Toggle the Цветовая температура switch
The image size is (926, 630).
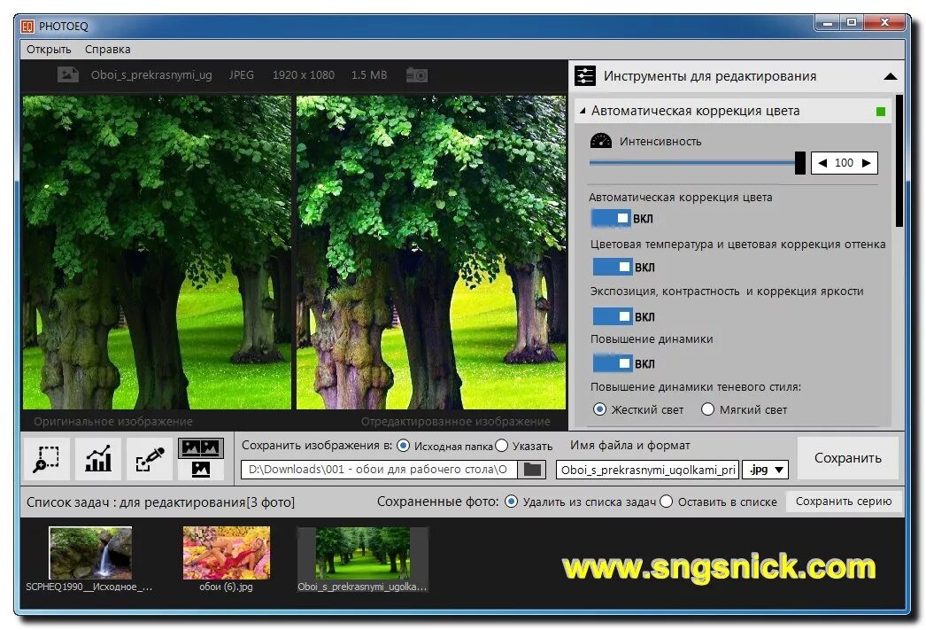tap(613, 267)
